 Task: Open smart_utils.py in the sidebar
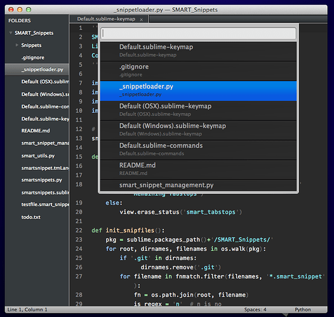38,156
